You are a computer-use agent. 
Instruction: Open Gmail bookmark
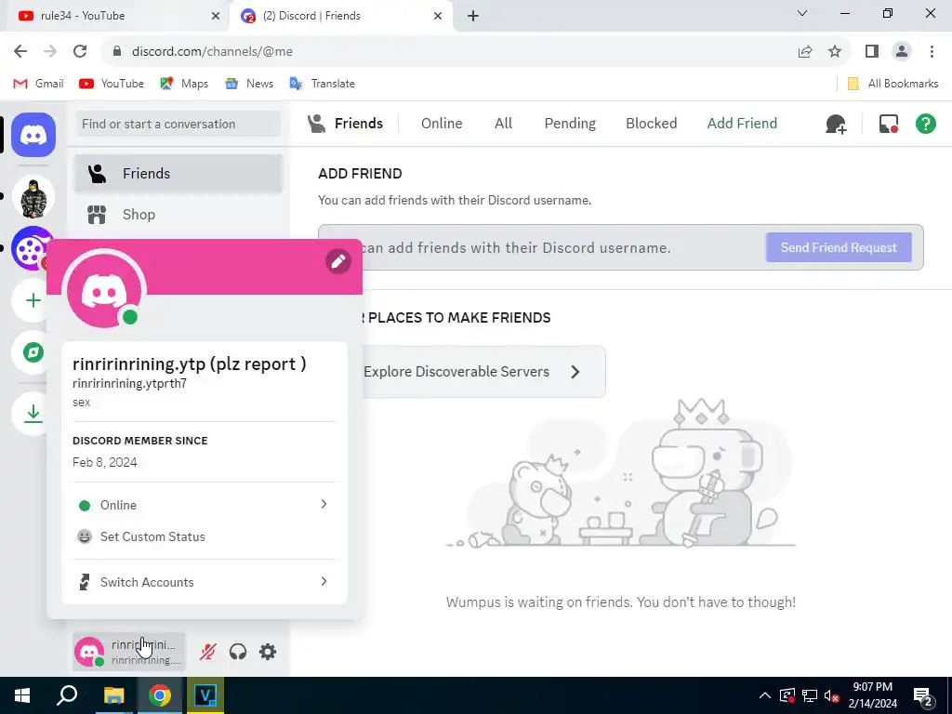[x=38, y=84]
